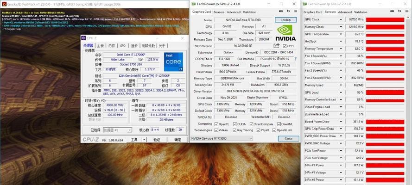
Task: Toggle the CUDA checkbox
Action: click(235, 124)
